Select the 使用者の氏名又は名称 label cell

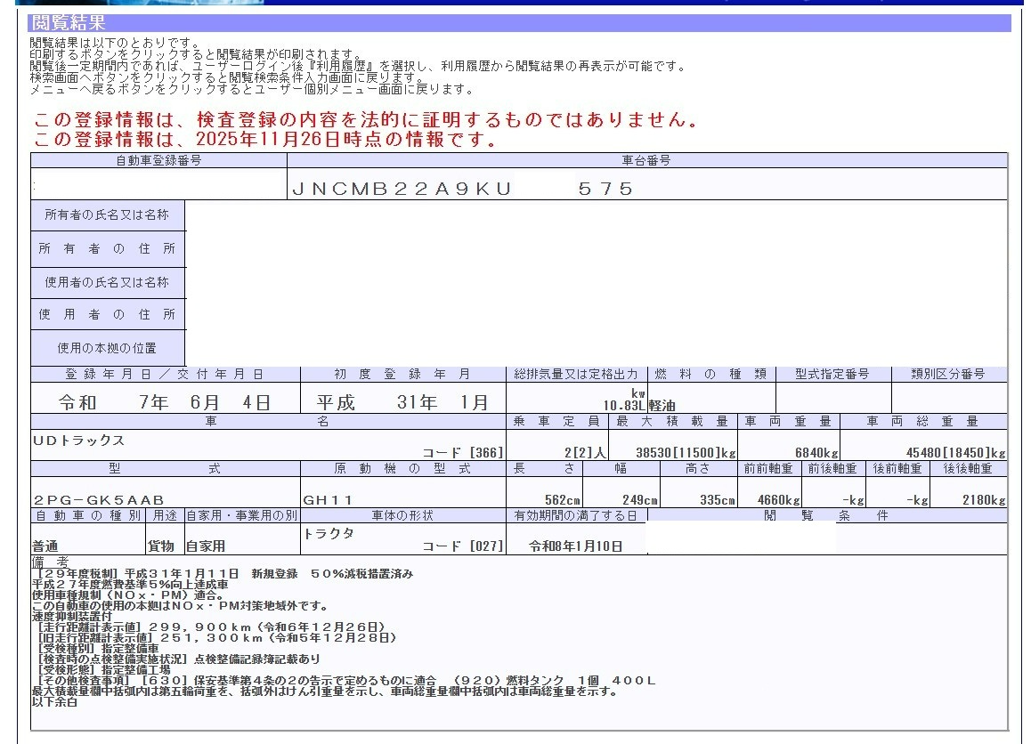[x=107, y=282]
